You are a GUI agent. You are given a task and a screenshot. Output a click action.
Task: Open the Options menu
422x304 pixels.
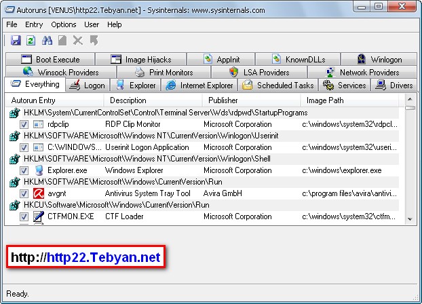[x=64, y=24]
